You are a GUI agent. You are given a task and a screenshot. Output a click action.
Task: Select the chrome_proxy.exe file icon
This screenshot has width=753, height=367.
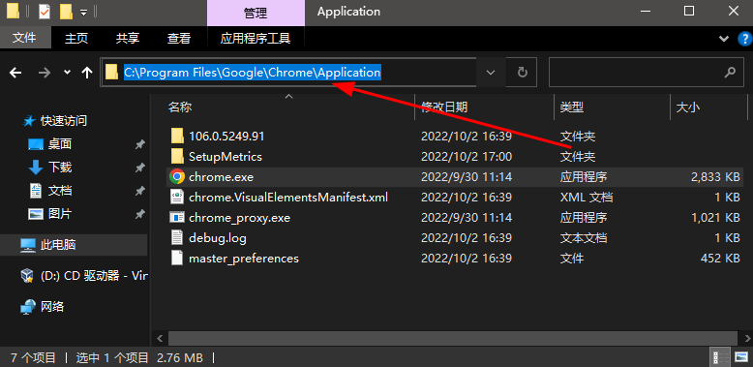click(177, 218)
